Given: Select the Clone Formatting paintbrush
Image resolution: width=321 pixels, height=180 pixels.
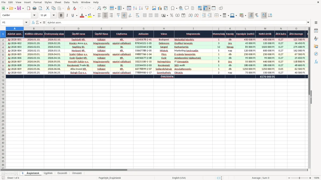Looking at the screenshot, I should click(69, 8).
